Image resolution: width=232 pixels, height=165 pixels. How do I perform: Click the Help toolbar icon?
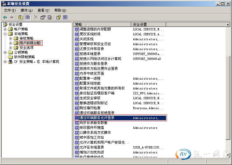[x=59, y=17]
